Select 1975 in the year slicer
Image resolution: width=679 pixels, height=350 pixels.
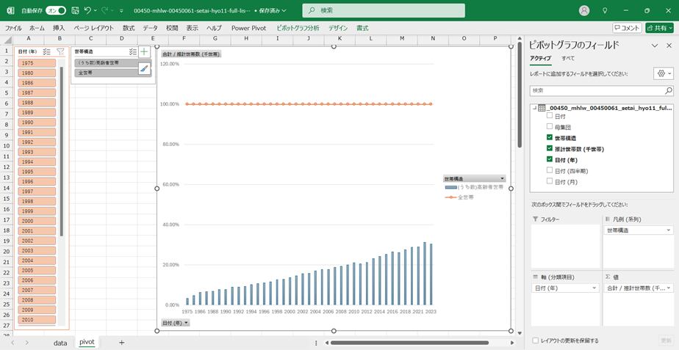coord(36,63)
